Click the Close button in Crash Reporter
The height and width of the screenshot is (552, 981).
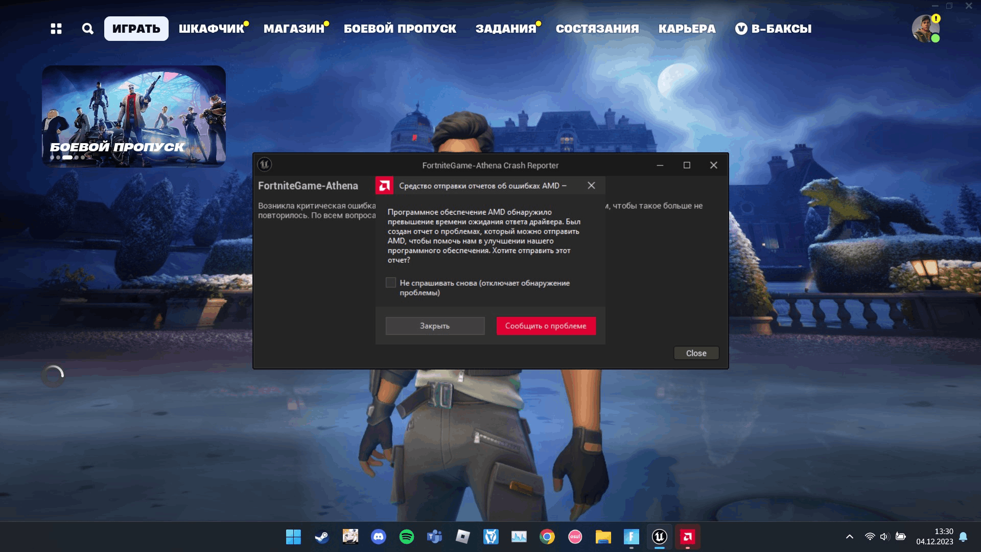click(696, 353)
